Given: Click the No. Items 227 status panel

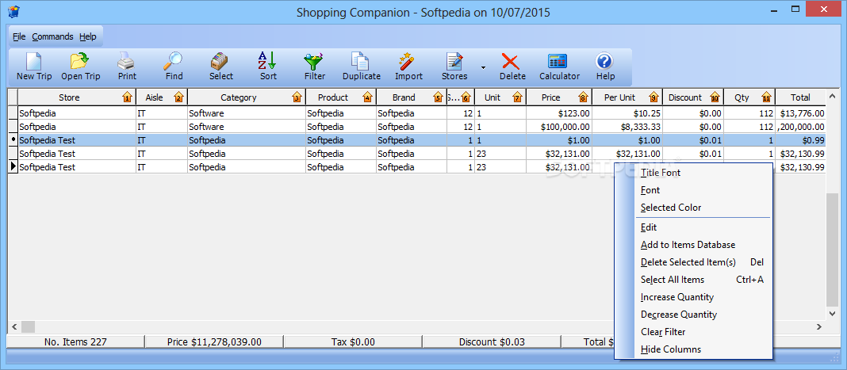Looking at the screenshot, I should click(x=75, y=342).
